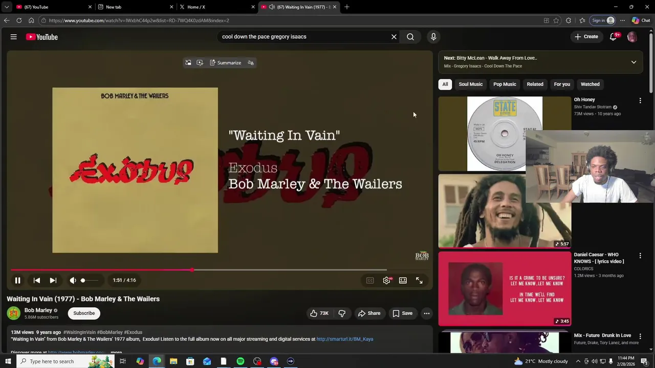Screen dimensions: 655x368
Task: Open the smarturl.it/BM_Kaya link
Action: pos(345,339)
